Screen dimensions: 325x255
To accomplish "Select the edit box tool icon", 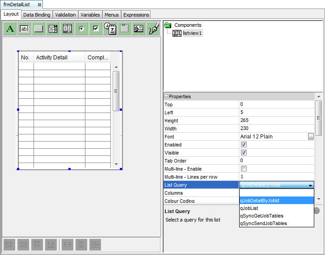I will click(x=25, y=29).
